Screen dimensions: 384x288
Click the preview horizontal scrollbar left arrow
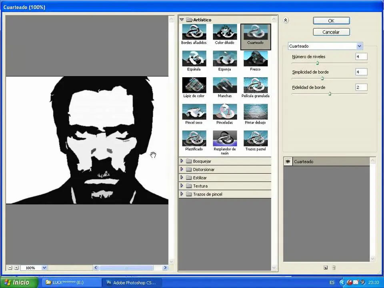point(96,268)
